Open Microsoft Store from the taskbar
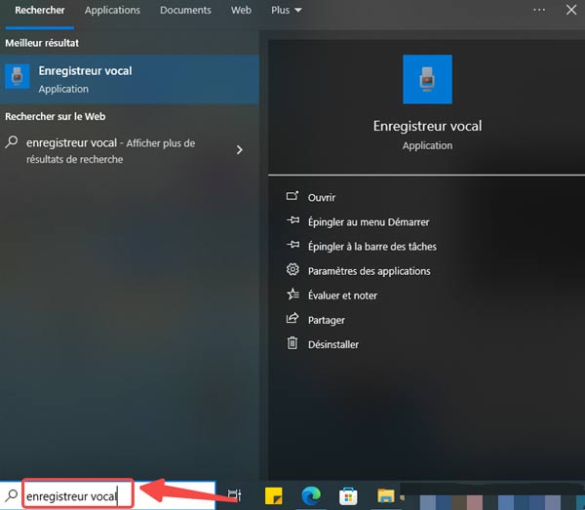 [348, 495]
